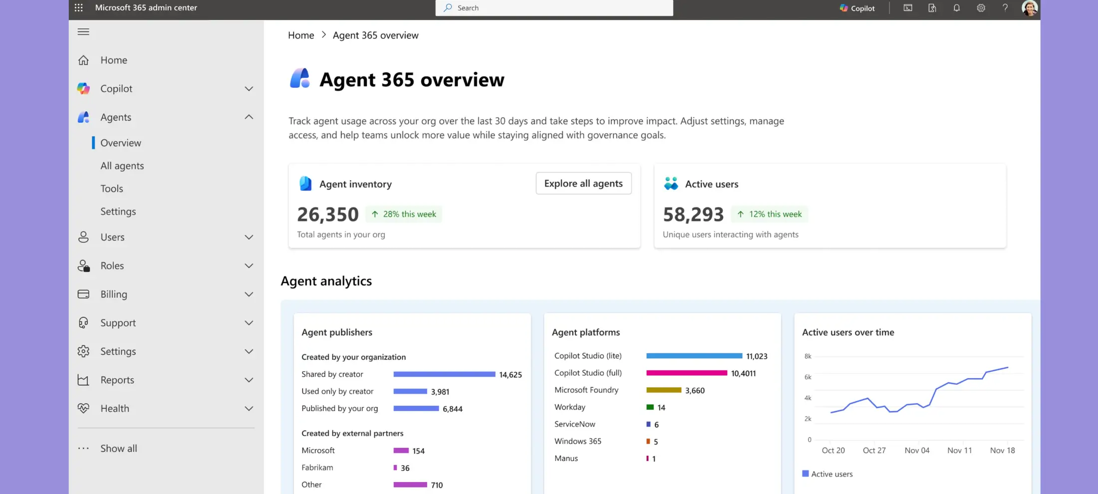Image resolution: width=1098 pixels, height=494 pixels.
Task: Click the Copilot button in header
Action: [x=857, y=8]
